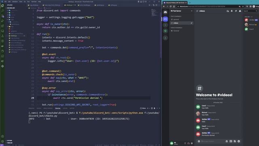Screen dimensions: 259x146
Task: Click Discord search box
Action: tap(251, 11)
